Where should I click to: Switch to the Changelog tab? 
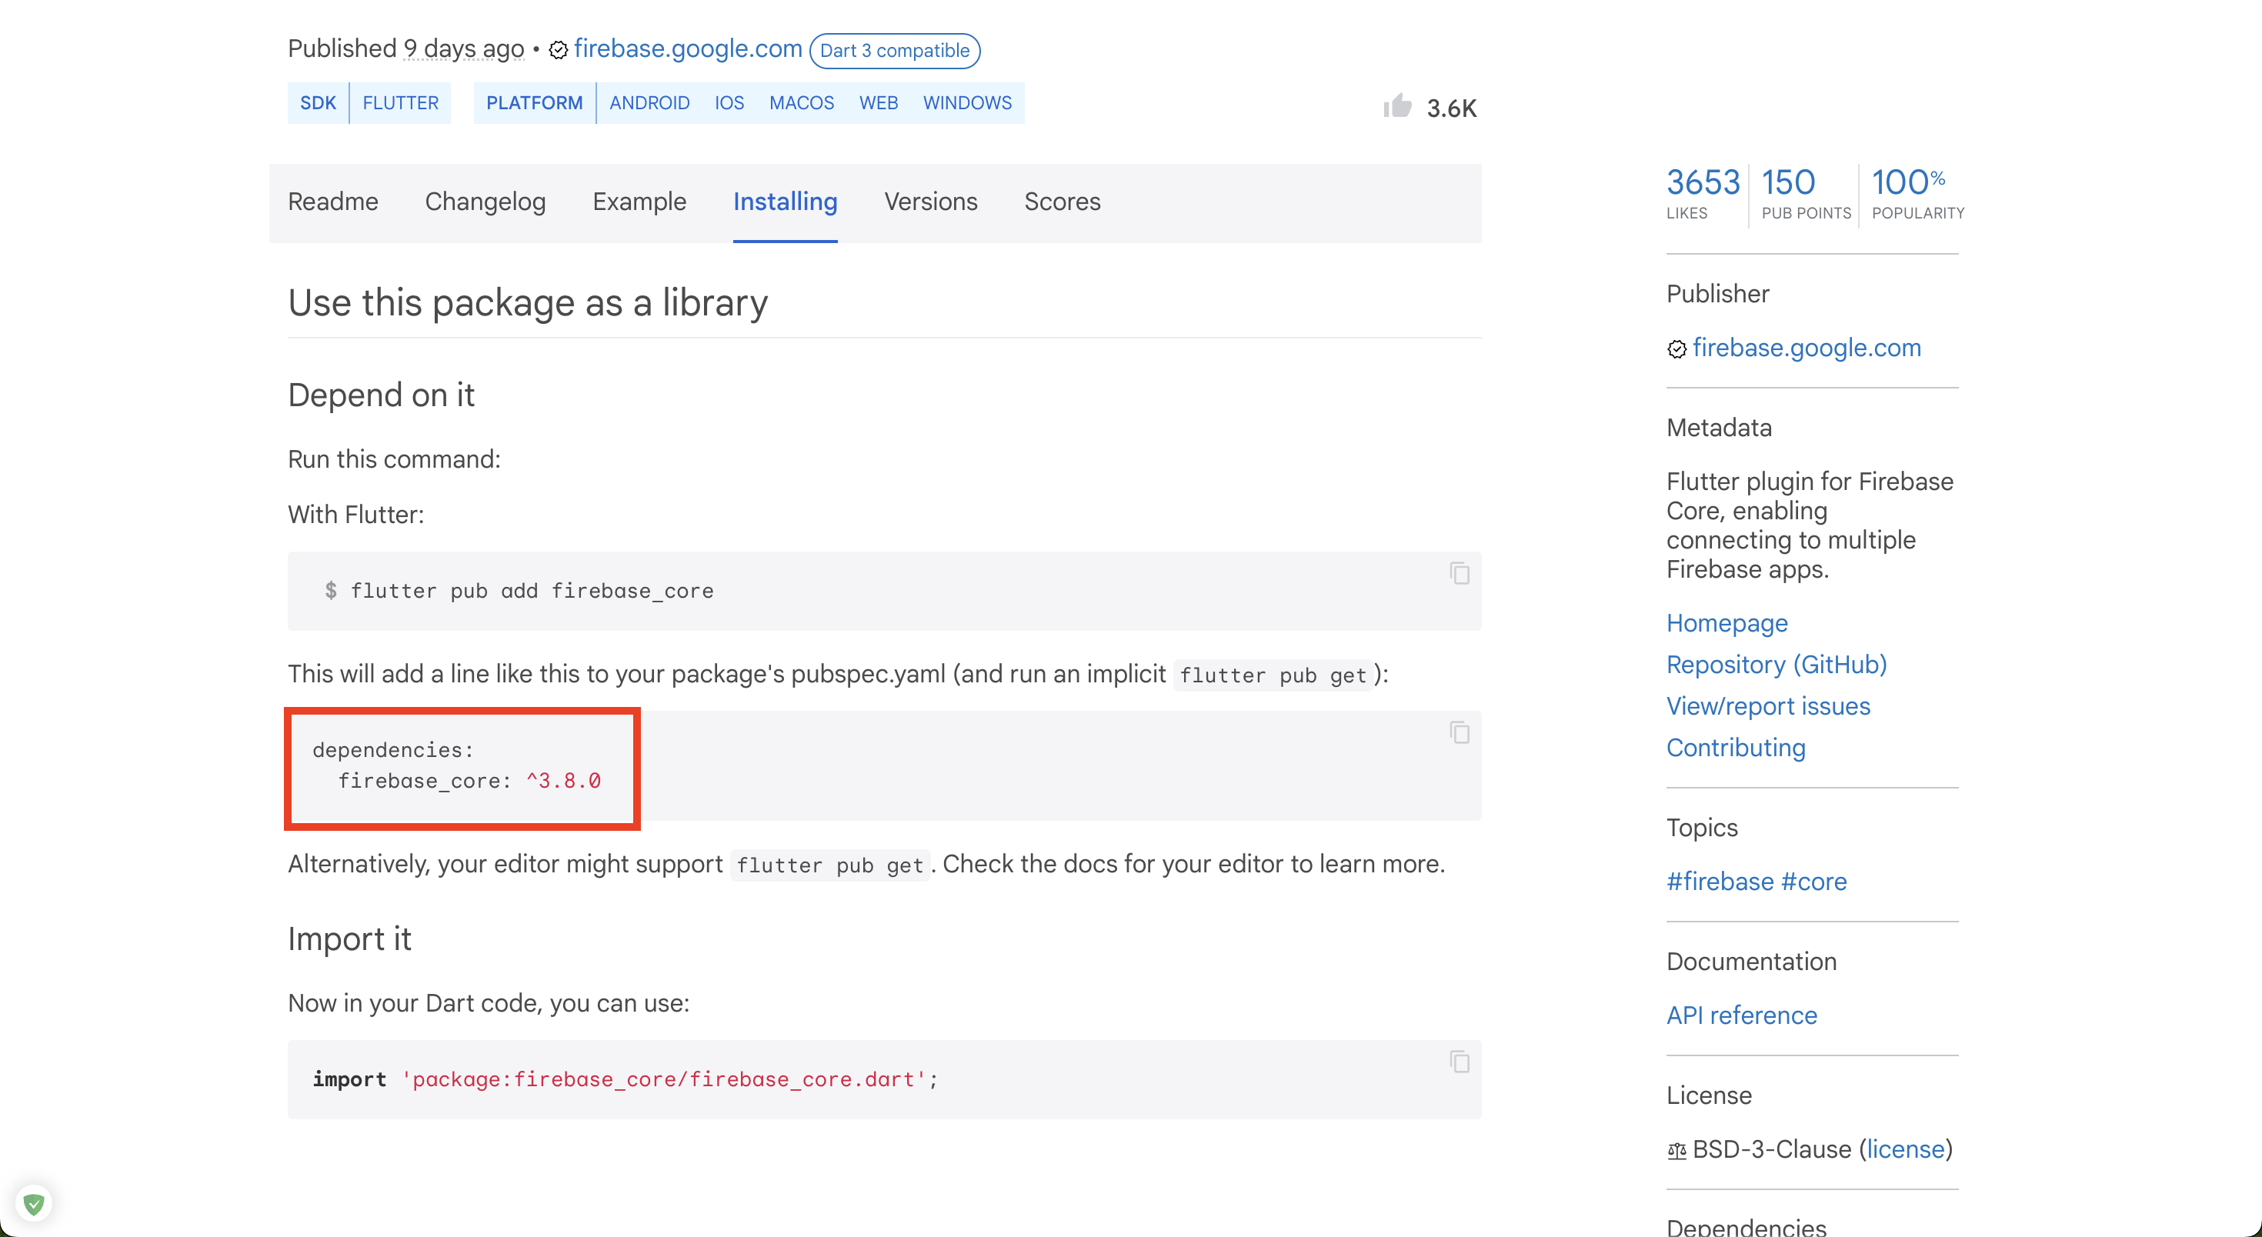(485, 202)
